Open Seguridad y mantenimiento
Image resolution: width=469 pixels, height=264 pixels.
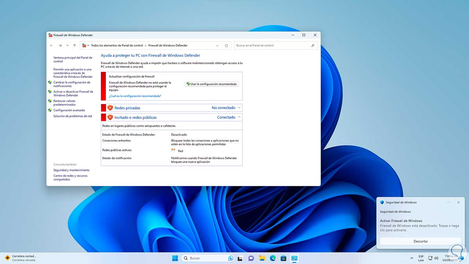pos(72,170)
